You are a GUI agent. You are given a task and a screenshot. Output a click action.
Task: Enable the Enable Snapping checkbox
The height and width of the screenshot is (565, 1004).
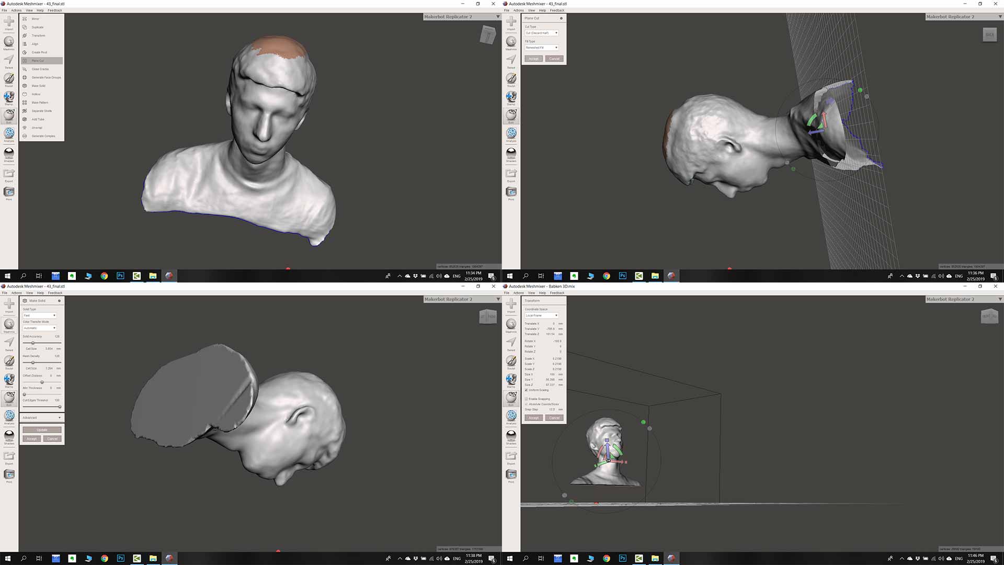click(x=526, y=399)
